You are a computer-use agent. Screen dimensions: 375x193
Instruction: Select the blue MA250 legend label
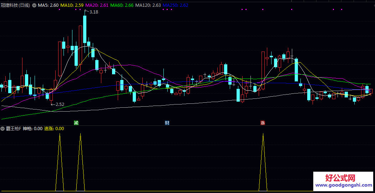175,5
